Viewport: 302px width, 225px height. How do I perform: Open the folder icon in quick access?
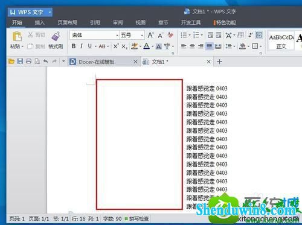11,62
